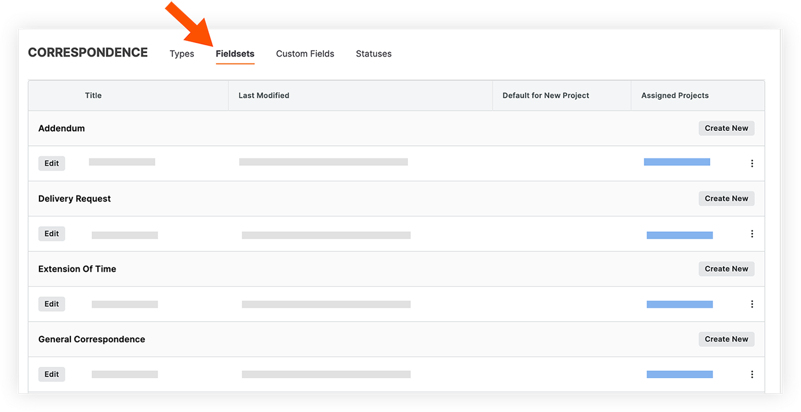
Task: Open the three-dot menu on the Delivery Request row
Action: tap(752, 234)
